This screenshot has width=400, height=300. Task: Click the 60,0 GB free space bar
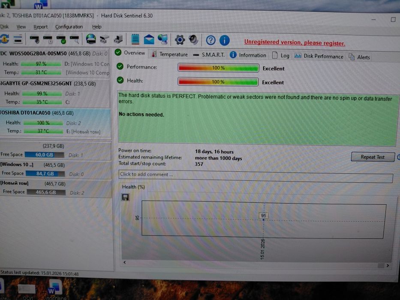coord(45,155)
